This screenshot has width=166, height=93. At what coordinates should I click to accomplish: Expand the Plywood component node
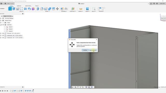coord(1,33)
